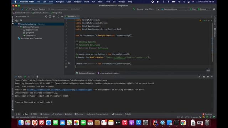Open the Debug | Any CPU dropdown
Image resolution: width=228 pixels, height=128 pixels.
point(146,9)
